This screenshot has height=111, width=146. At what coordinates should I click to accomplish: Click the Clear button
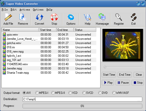click(139, 75)
